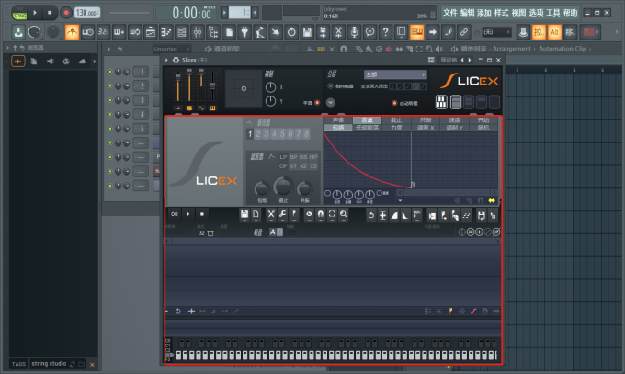Open Slicex save file icon
Image resolution: width=625 pixels, height=374 pixels.
244,214
